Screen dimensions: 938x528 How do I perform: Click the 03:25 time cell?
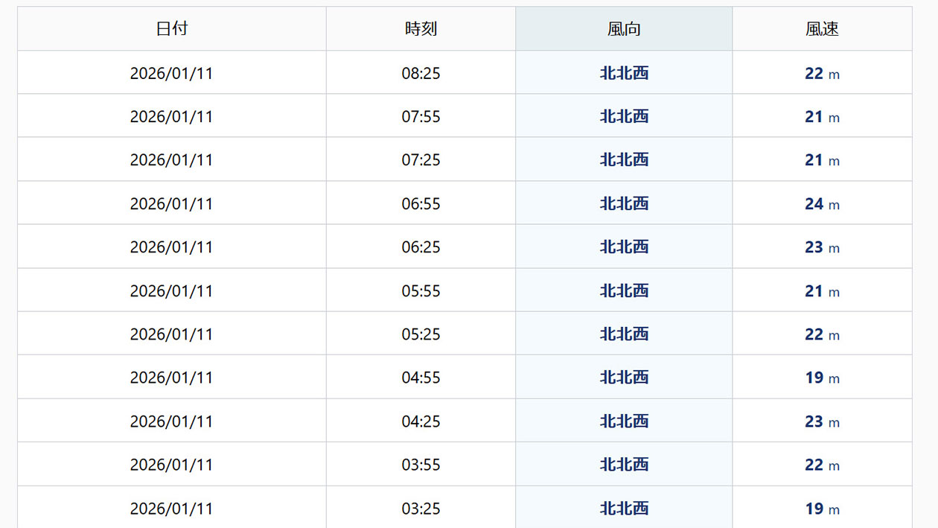point(421,509)
